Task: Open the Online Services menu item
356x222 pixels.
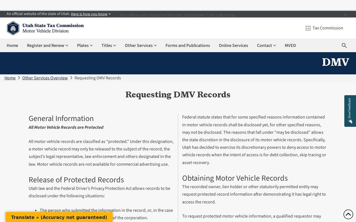Action: [x=233, y=46]
